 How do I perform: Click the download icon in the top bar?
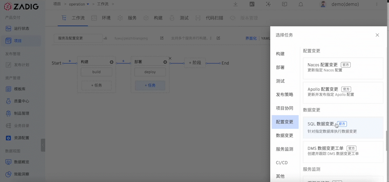tap(236, 4)
